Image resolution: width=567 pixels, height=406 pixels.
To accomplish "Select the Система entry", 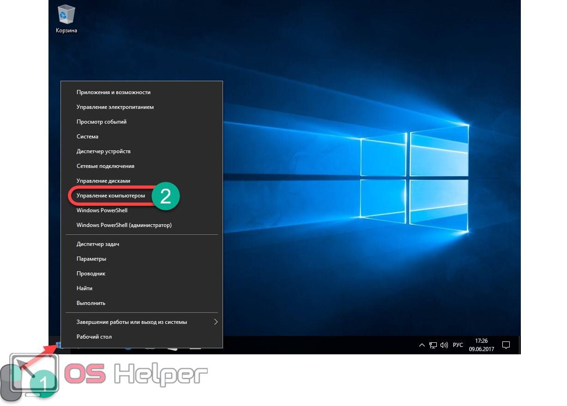I will 142,137.
